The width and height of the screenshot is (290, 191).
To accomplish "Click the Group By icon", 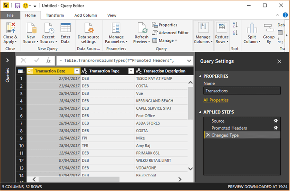I will (x=268, y=28).
